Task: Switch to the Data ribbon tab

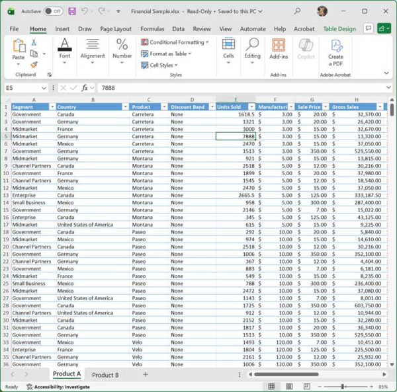Action: pyautogui.click(x=178, y=29)
